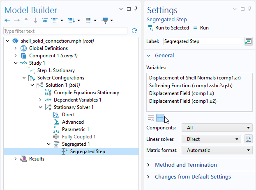Edit the Label field 'Segregated Step'
The width and height of the screenshot is (256, 190).
pyautogui.click(x=202, y=41)
